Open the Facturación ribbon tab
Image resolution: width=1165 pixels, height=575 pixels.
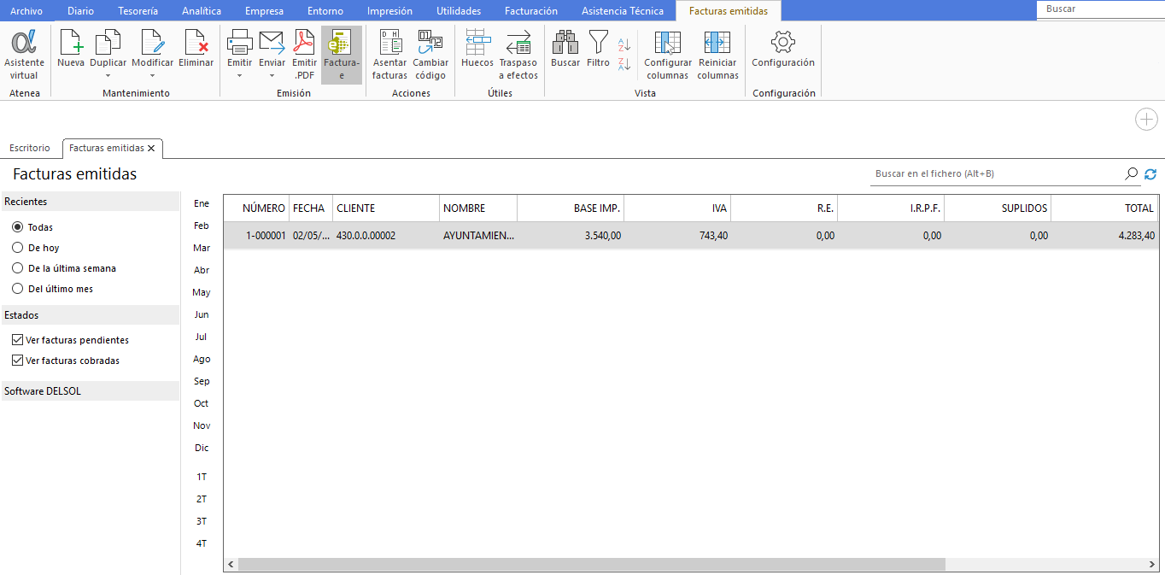(531, 11)
